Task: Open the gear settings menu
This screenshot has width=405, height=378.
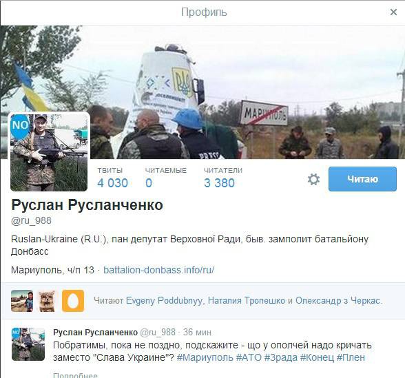Action: pyautogui.click(x=313, y=179)
